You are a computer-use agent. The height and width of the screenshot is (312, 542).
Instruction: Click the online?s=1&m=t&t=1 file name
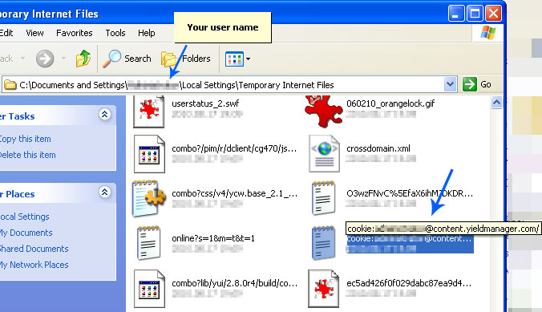(x=213, y=238)
